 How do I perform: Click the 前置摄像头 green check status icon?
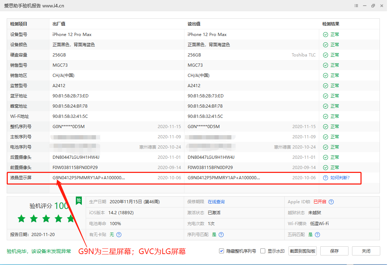click(x=326, y=168)
